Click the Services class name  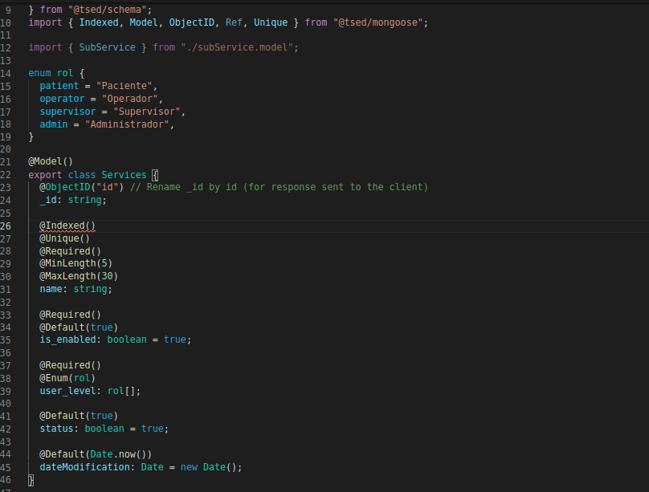point(124,175)
